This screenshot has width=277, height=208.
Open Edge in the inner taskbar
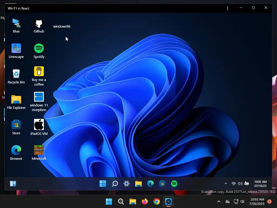[150, 184]
